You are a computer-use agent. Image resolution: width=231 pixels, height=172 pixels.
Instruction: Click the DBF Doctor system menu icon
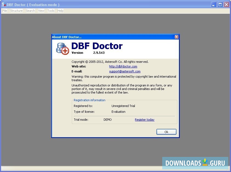[3, 4]
